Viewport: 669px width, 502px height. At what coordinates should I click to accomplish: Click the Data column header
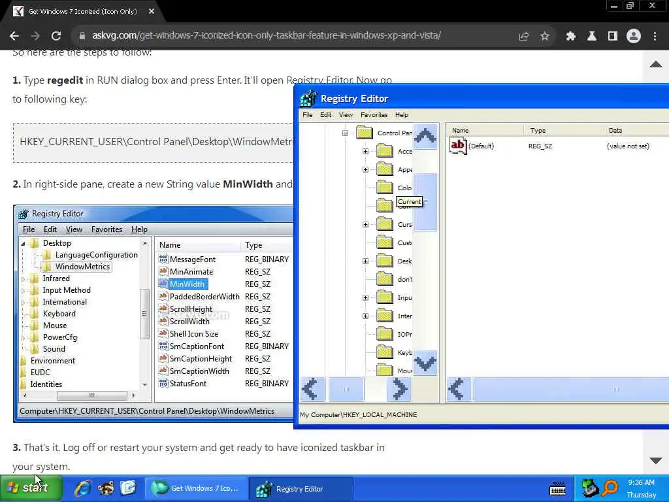[636, 130]
